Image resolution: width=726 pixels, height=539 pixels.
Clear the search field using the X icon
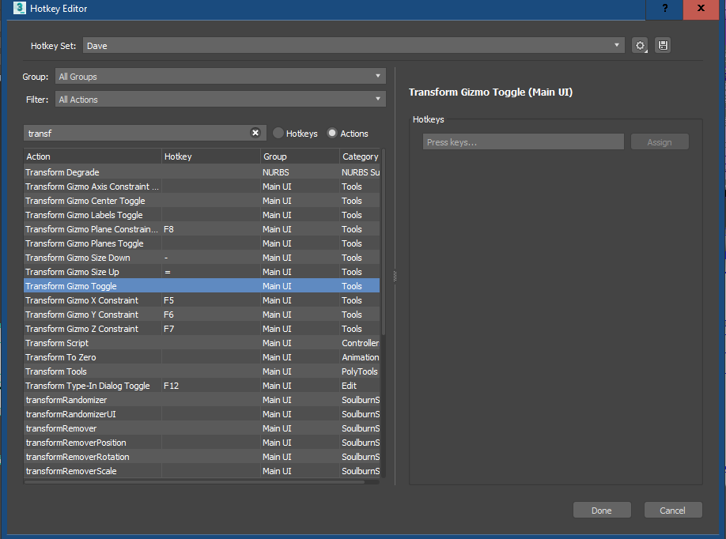pos(255,132)
